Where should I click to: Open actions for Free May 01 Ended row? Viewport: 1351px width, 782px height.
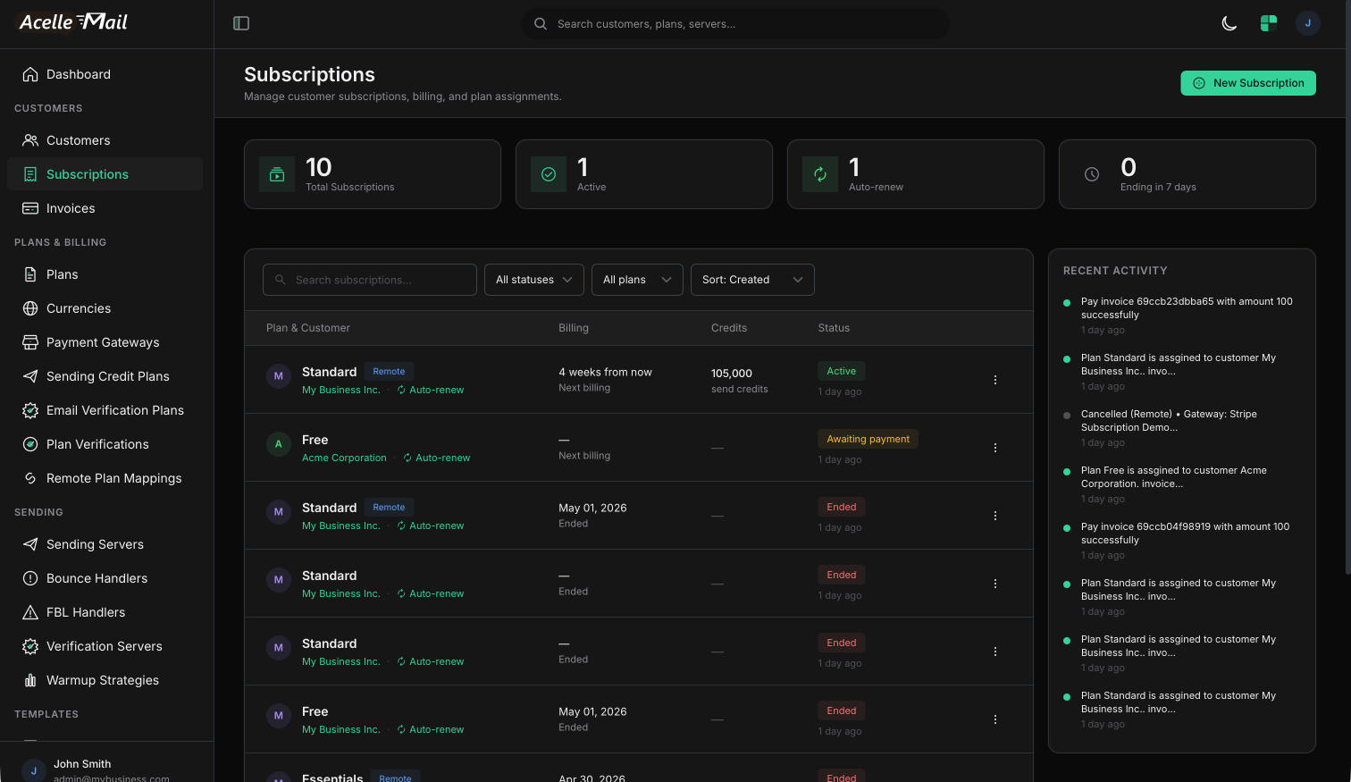point(995,719)
